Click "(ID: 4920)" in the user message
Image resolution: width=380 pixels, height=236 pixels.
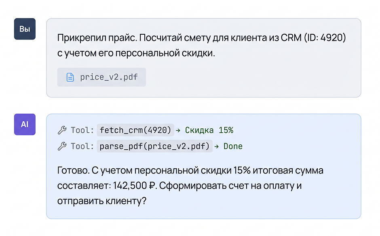pos(325,38)
